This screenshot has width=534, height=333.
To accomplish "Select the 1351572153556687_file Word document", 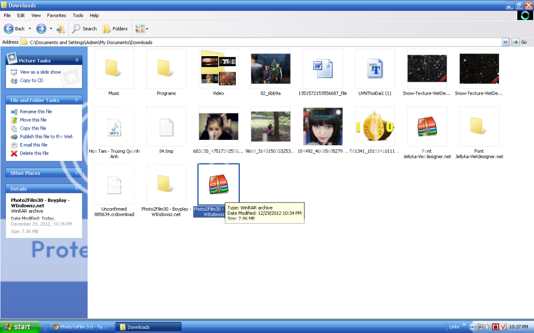I will (322, 72).
